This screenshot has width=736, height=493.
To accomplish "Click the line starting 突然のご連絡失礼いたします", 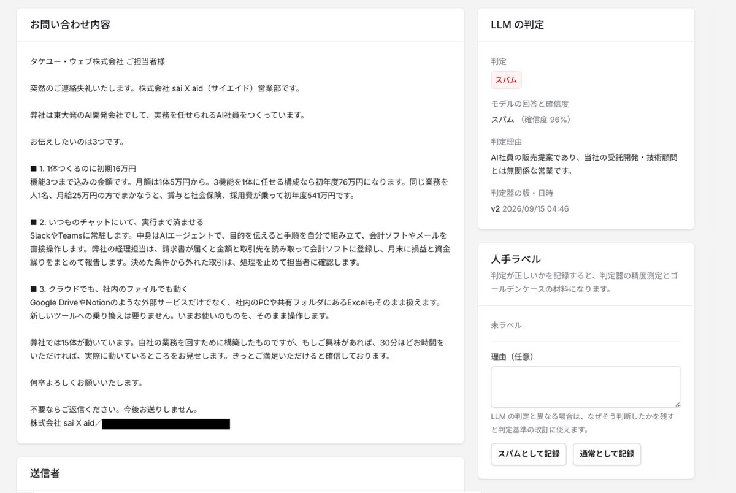I will pos(165,88).
